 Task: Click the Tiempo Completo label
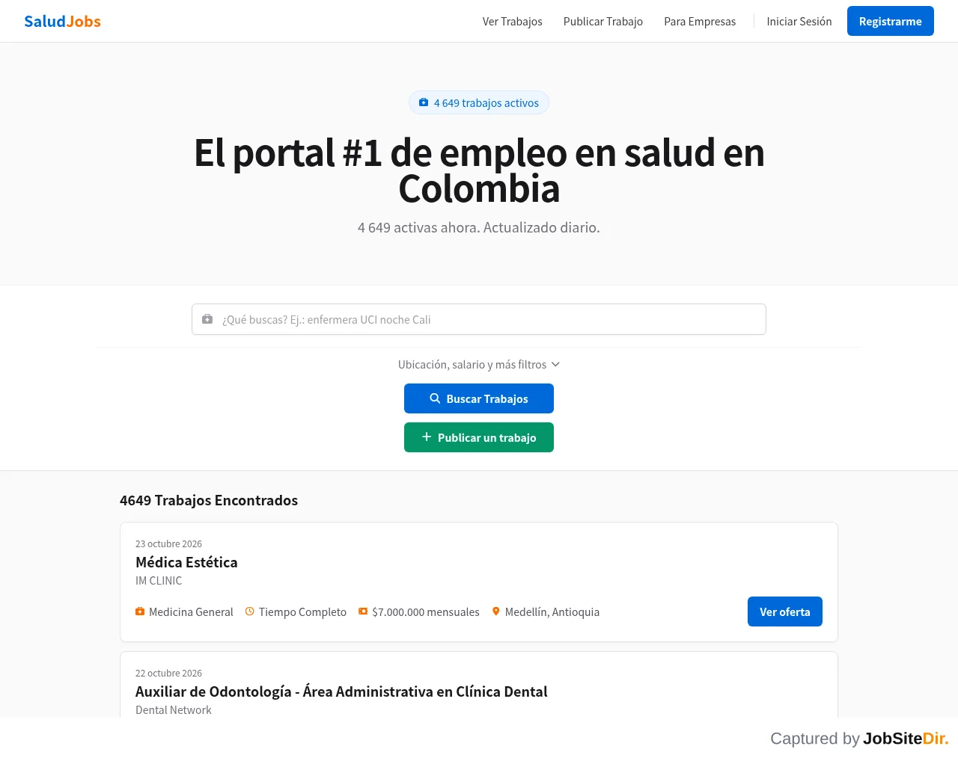[302, 611]
